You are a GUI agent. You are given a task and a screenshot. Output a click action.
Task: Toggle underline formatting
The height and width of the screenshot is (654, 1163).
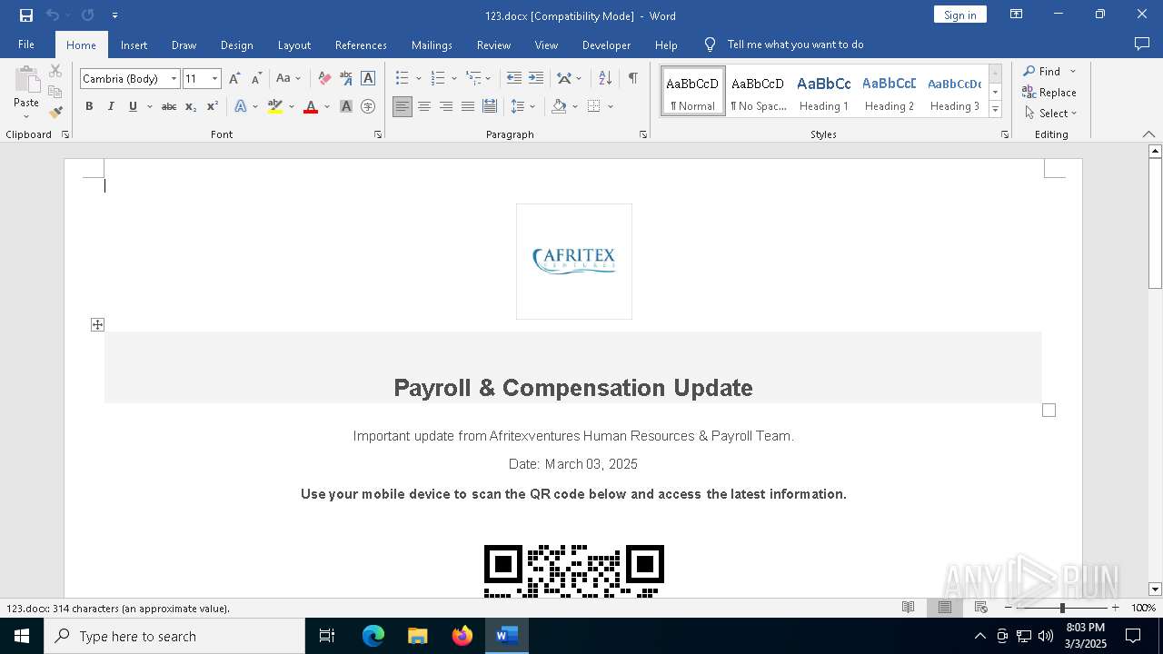click(x=133, y=106)
